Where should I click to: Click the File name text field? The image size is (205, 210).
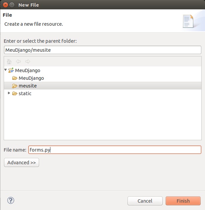tap(115, 150)
